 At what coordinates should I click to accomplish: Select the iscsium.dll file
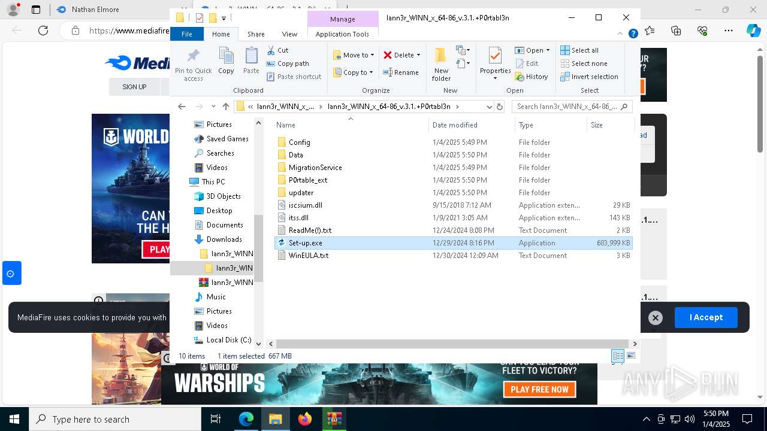pyautogui.click(x=453, y=205)
